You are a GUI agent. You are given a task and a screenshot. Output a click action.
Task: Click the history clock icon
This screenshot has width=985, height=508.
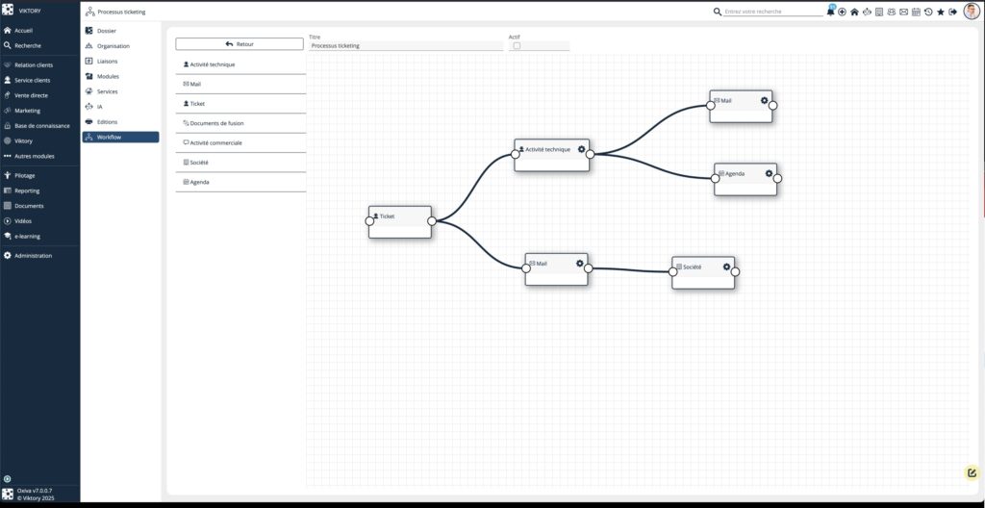tap(928, 12)
